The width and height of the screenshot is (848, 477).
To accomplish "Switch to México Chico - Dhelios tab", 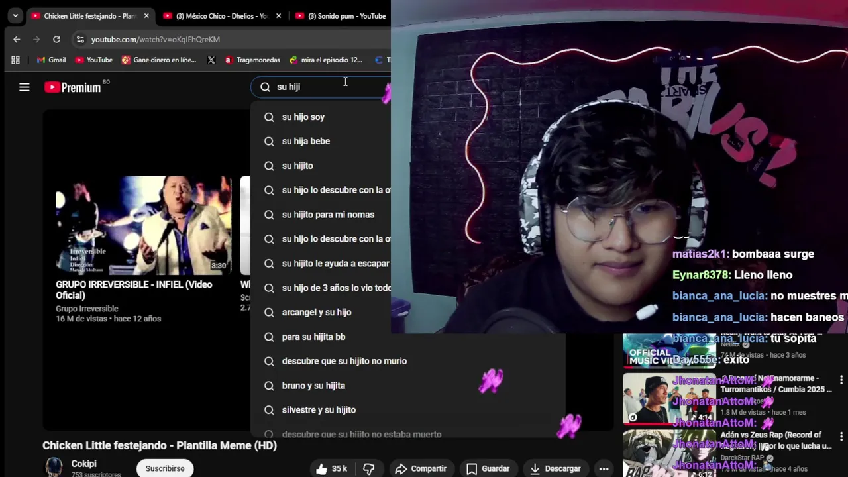I will point(223,16).
